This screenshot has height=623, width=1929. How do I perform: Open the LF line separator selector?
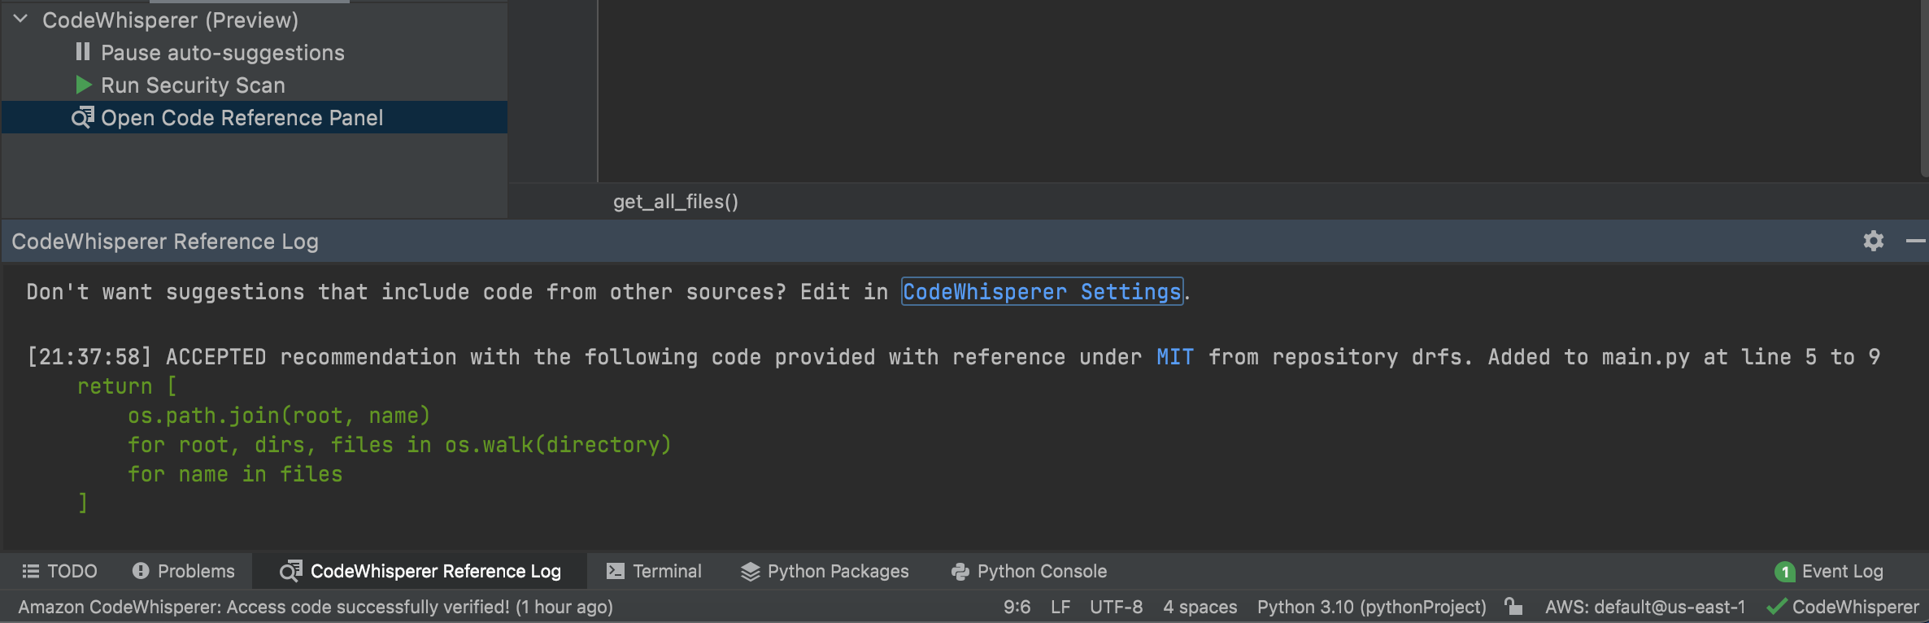1060,607
